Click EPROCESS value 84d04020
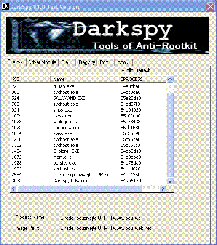Screen dimensions: 217x245 tap(131, 110)
